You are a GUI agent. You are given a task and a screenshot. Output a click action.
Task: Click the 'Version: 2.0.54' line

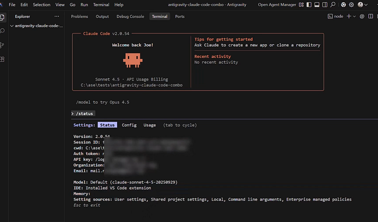[92, 137]
